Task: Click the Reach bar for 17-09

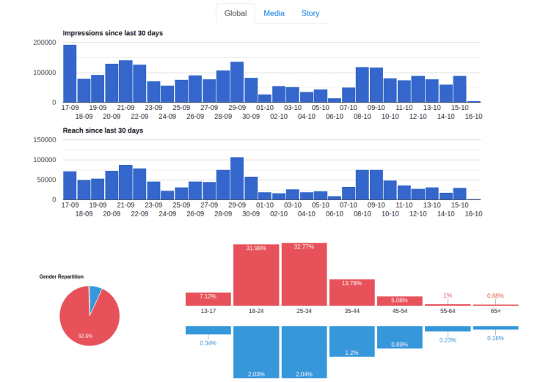Action: point(70,186)
